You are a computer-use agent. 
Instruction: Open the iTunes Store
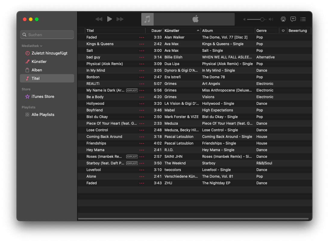(43, 97)
